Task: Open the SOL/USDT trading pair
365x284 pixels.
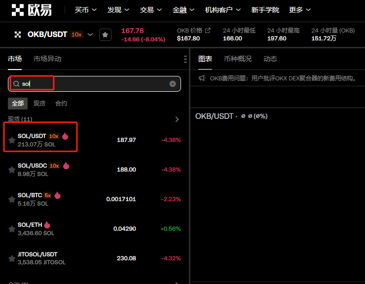Action: pos(94,140)
